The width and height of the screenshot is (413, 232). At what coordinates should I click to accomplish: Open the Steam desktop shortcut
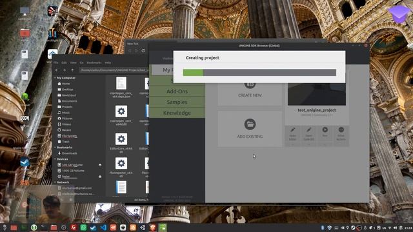coord(25,162)
